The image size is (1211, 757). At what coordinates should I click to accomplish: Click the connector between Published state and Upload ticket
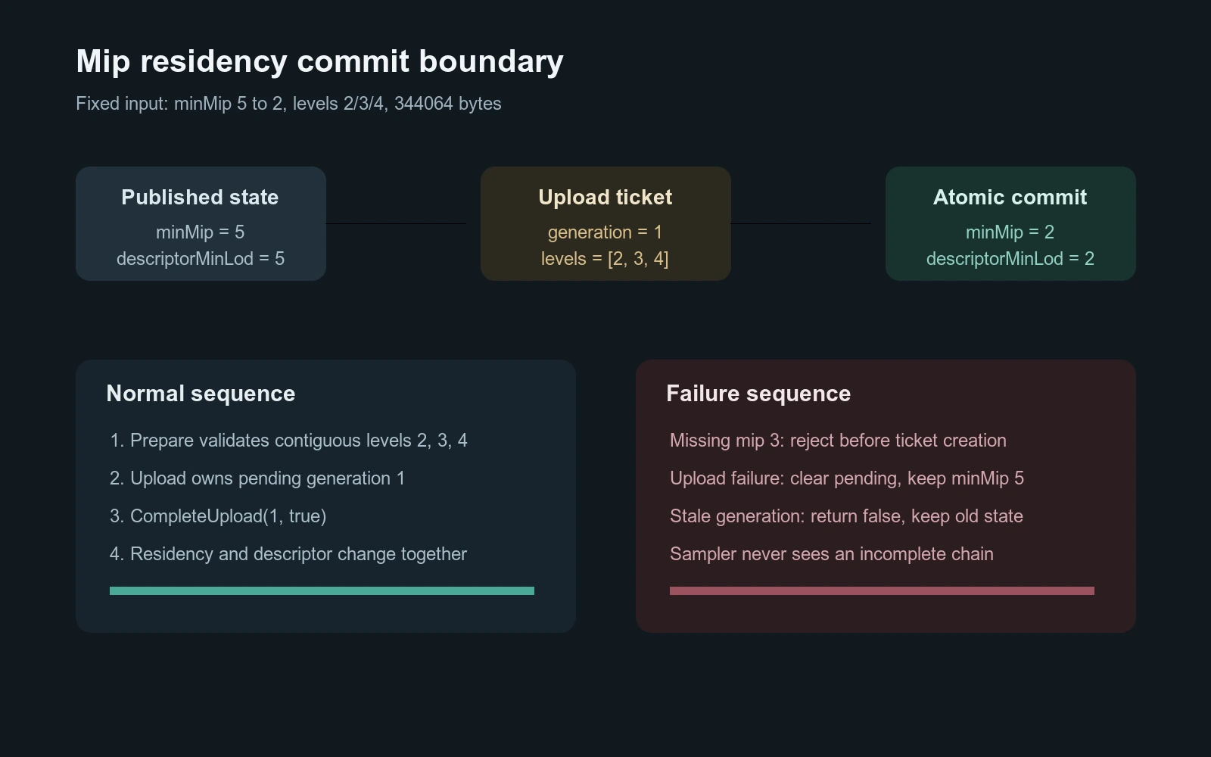[396, 223]
